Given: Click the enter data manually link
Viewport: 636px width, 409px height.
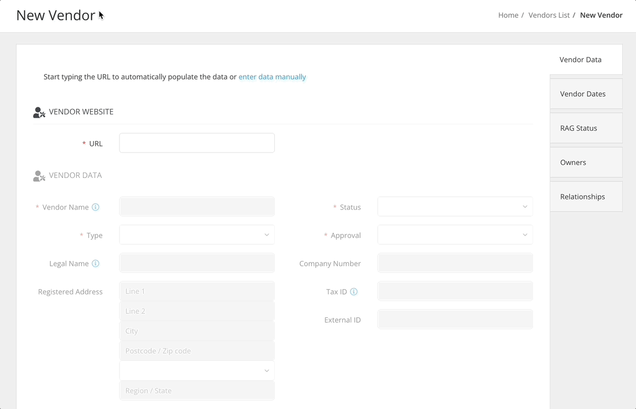Looking at the screenshot, I should [x=272, y=76].
